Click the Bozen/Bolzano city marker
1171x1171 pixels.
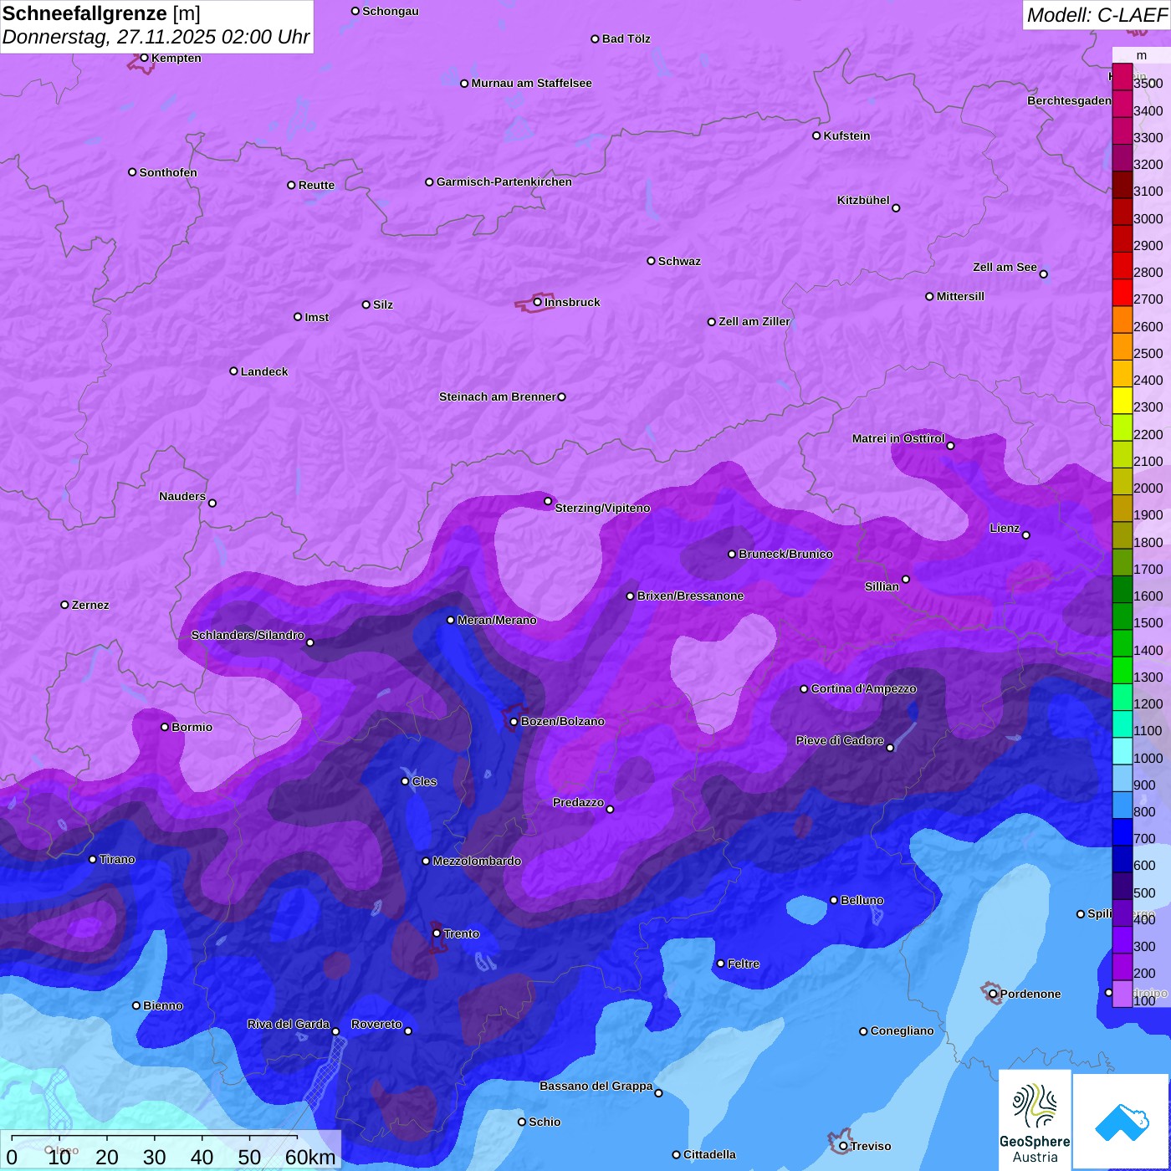coord(514,721)
